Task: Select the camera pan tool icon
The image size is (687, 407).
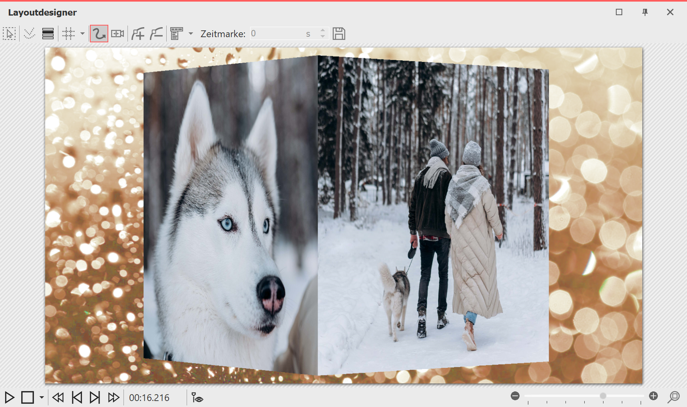Action: (x=117, y=34)
